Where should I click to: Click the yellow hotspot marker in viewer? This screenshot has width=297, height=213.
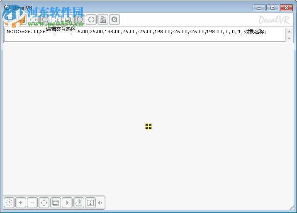coord(148,127)
